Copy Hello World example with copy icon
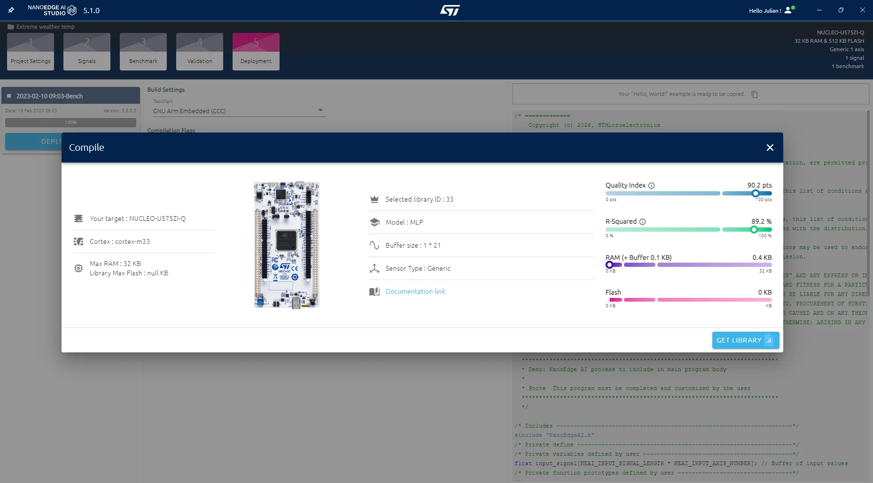The image size is (873, 483). click(x=754, y=94)
